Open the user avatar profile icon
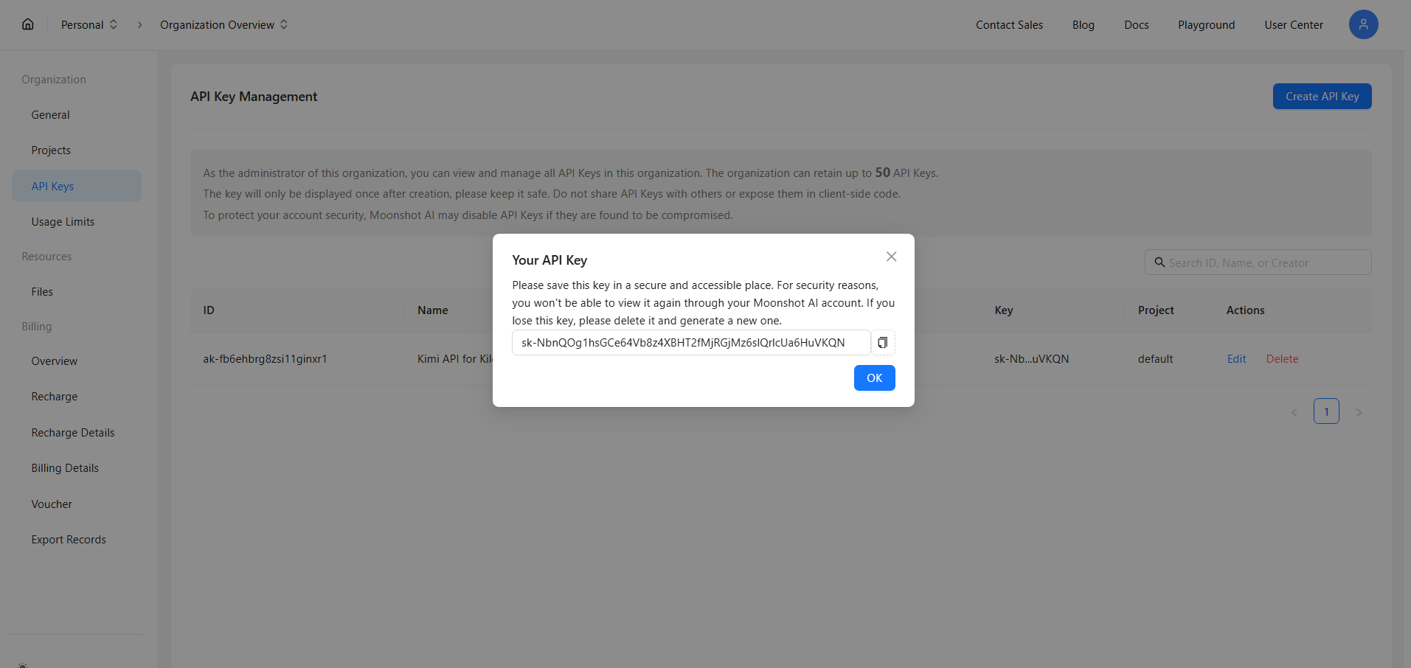Viewport: 1411px width, 668px height. point(1363,24)
